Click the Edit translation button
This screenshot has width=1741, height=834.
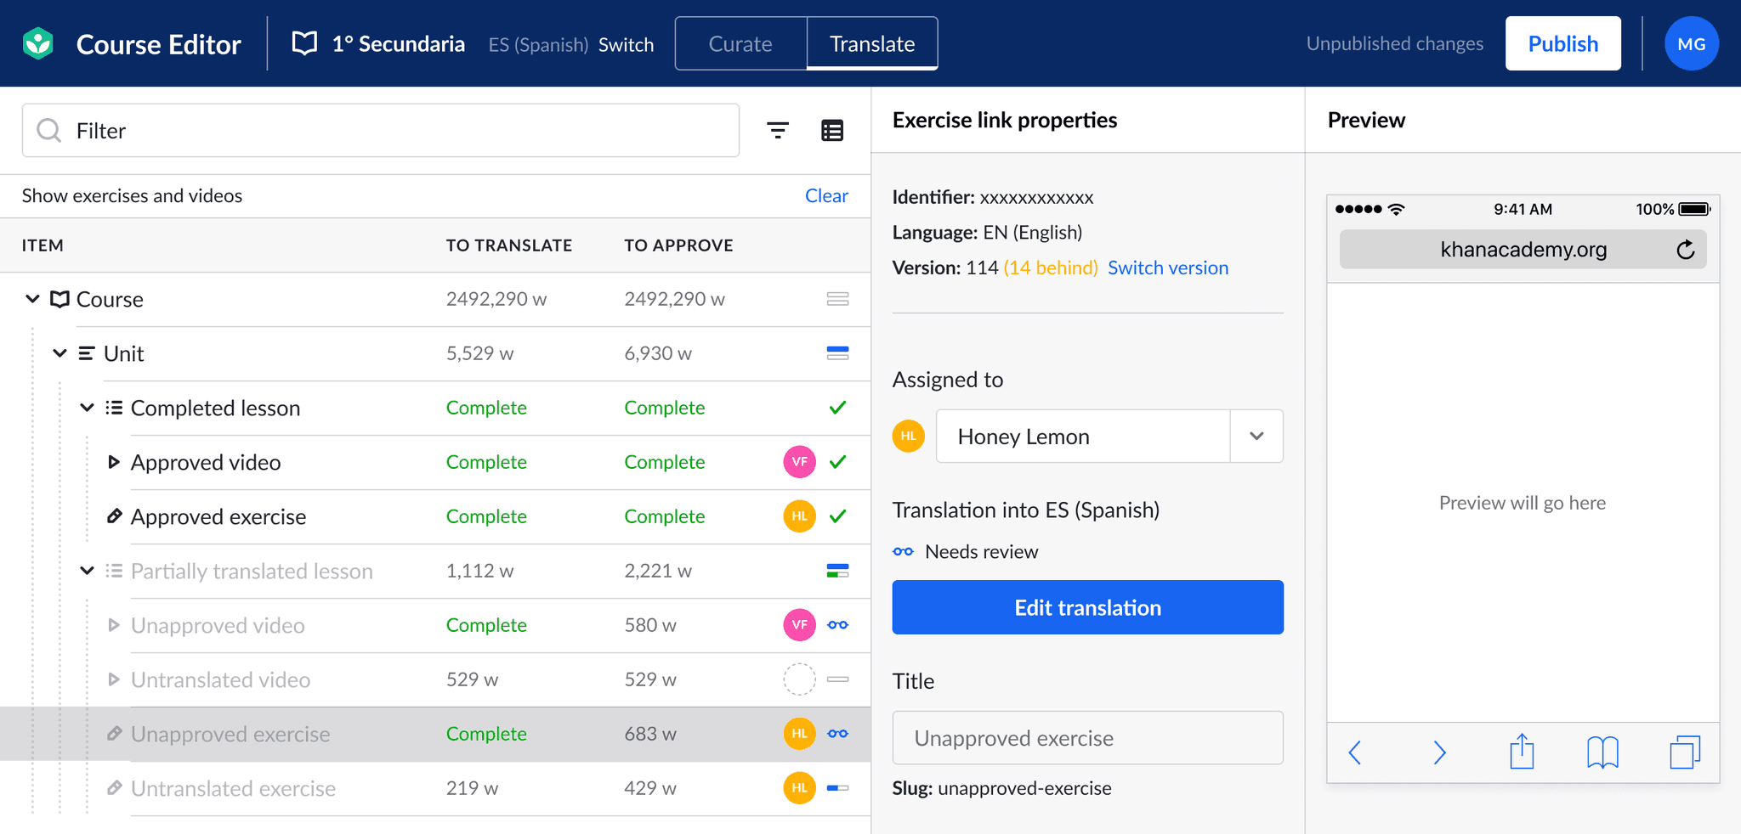pyautogui.click(x=1087, y=607)
